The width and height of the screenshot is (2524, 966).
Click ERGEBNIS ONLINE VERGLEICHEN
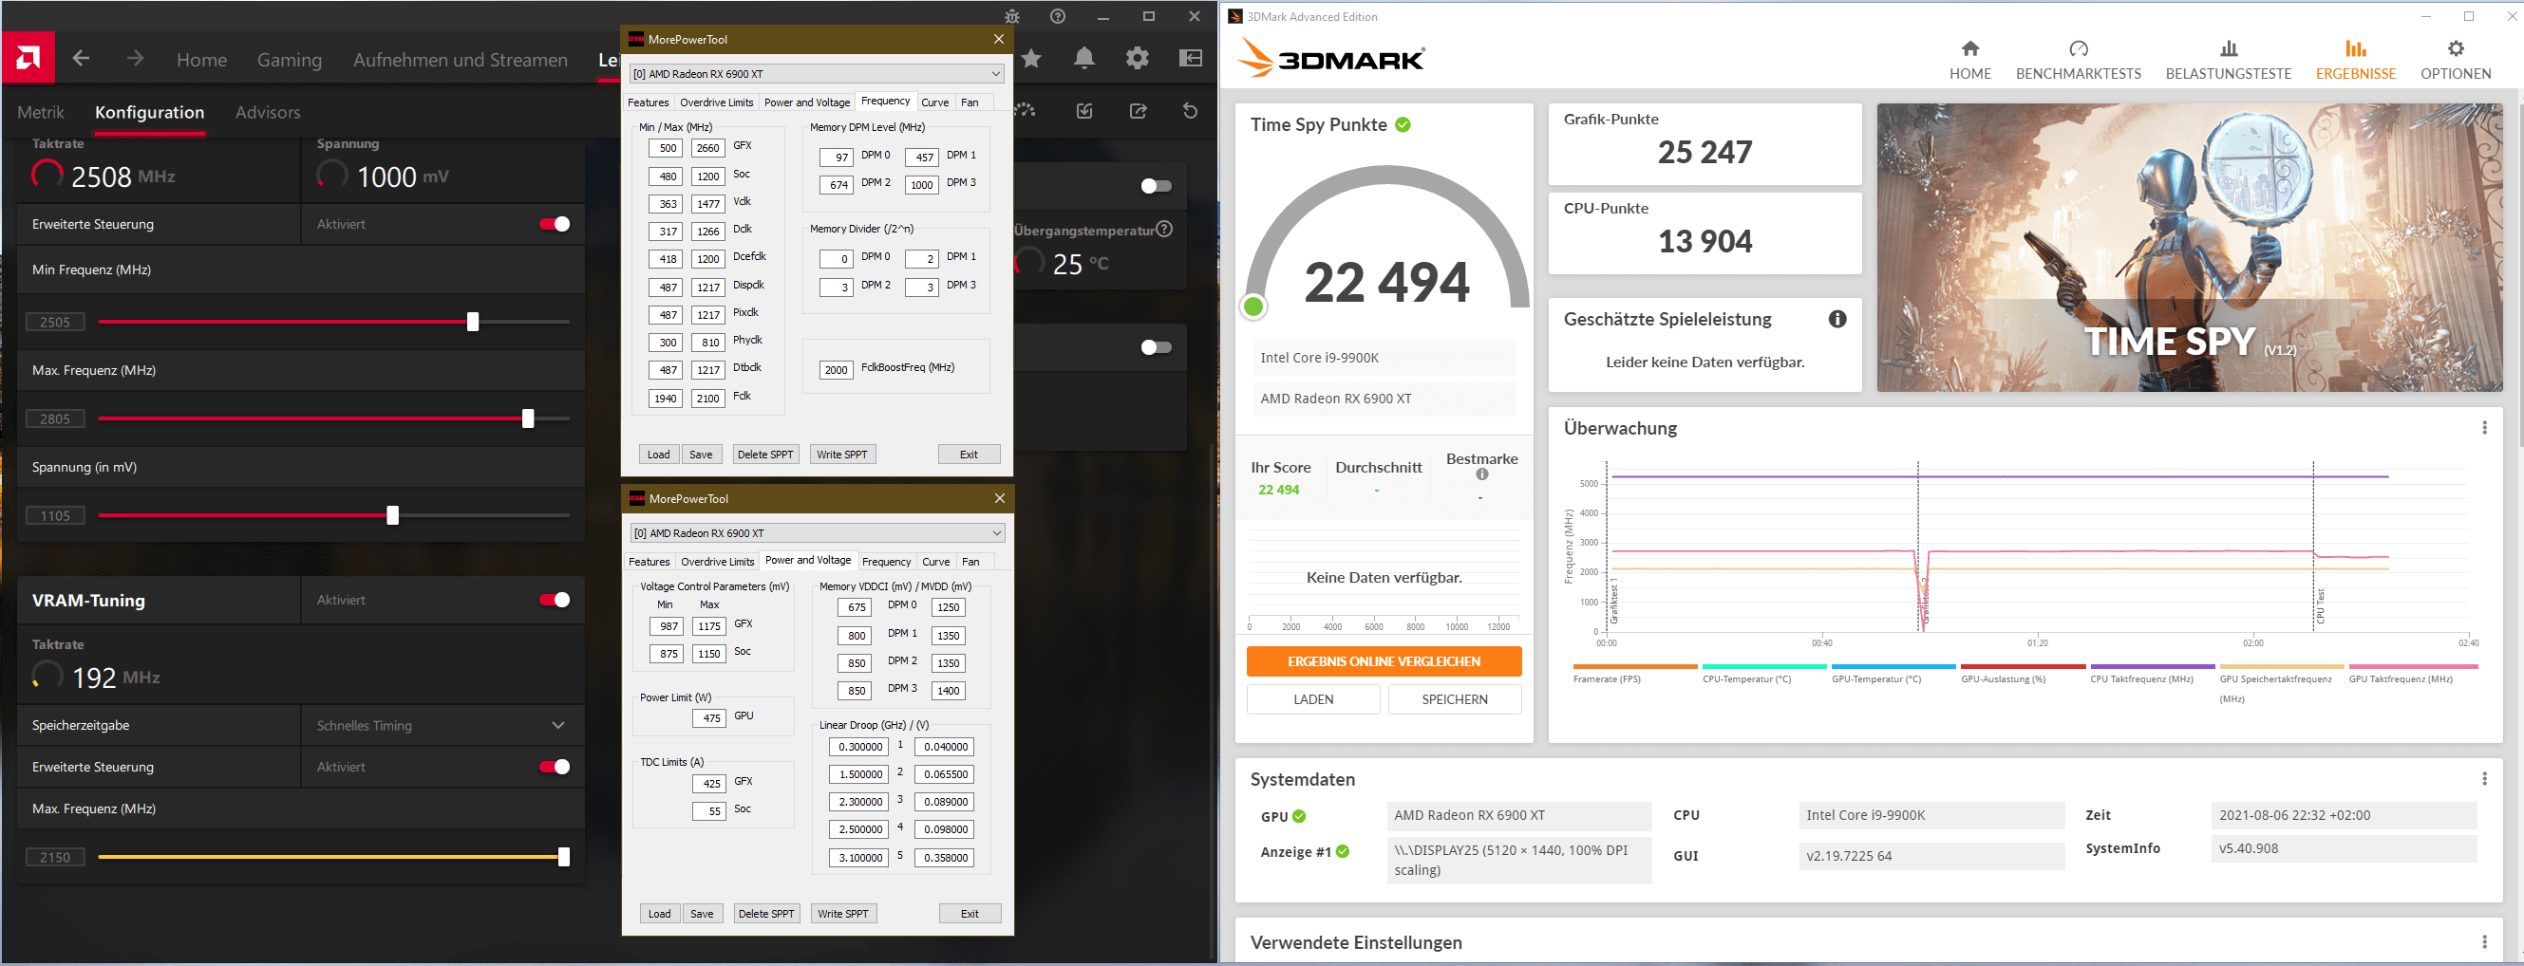[x=1384, y=661]
